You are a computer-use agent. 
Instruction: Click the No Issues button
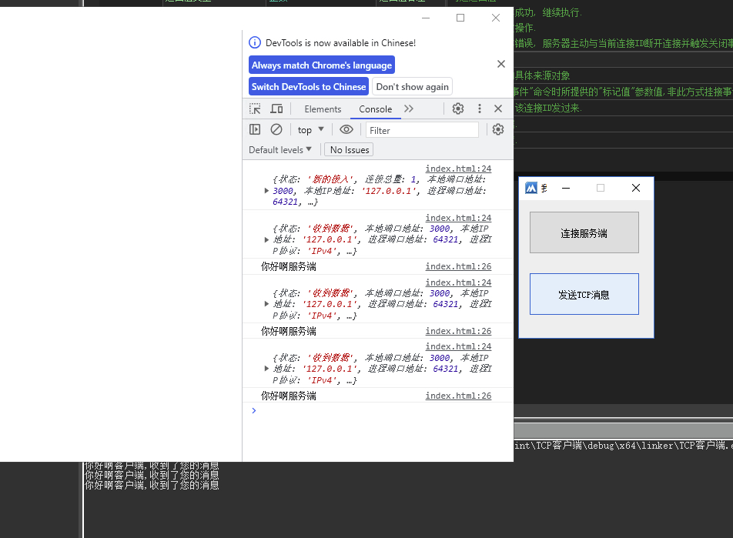coord(350,149)
